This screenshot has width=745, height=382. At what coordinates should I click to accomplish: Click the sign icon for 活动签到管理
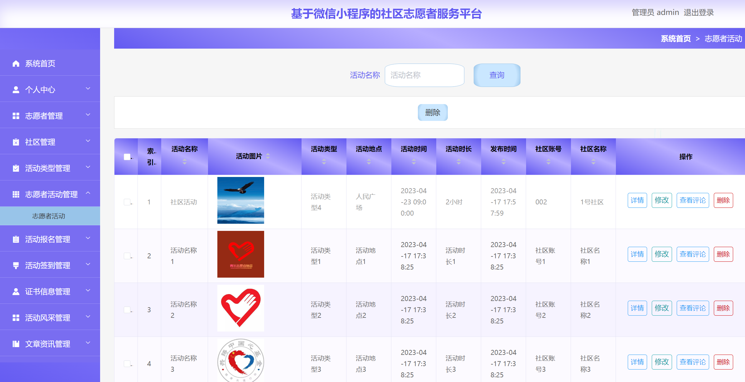coord(16,265)
